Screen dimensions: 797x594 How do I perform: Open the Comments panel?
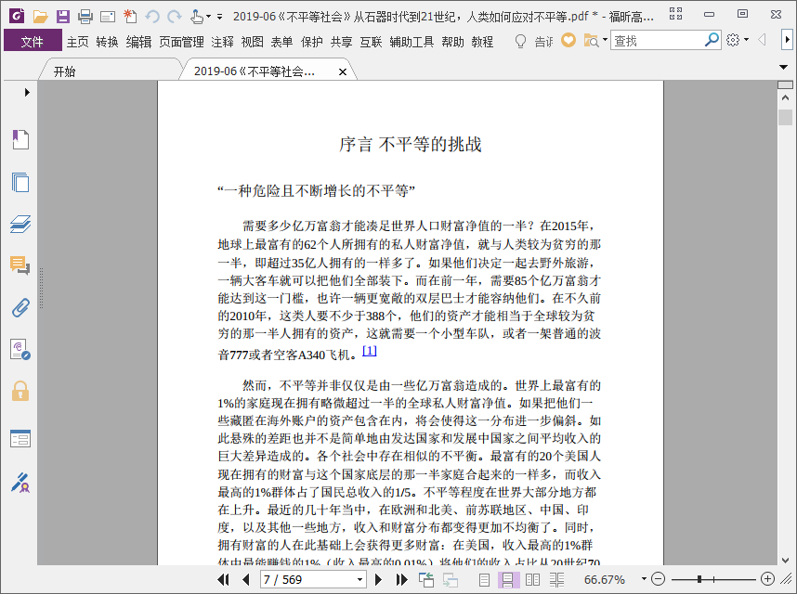[20, 265]
